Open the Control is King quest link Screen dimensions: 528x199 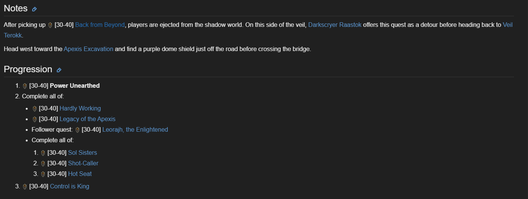[x=69, y=187]
